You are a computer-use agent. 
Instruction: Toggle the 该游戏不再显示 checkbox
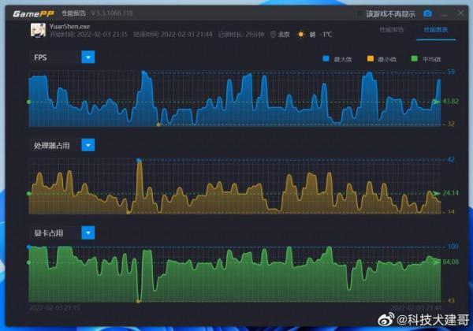click(x=360, y=13)
